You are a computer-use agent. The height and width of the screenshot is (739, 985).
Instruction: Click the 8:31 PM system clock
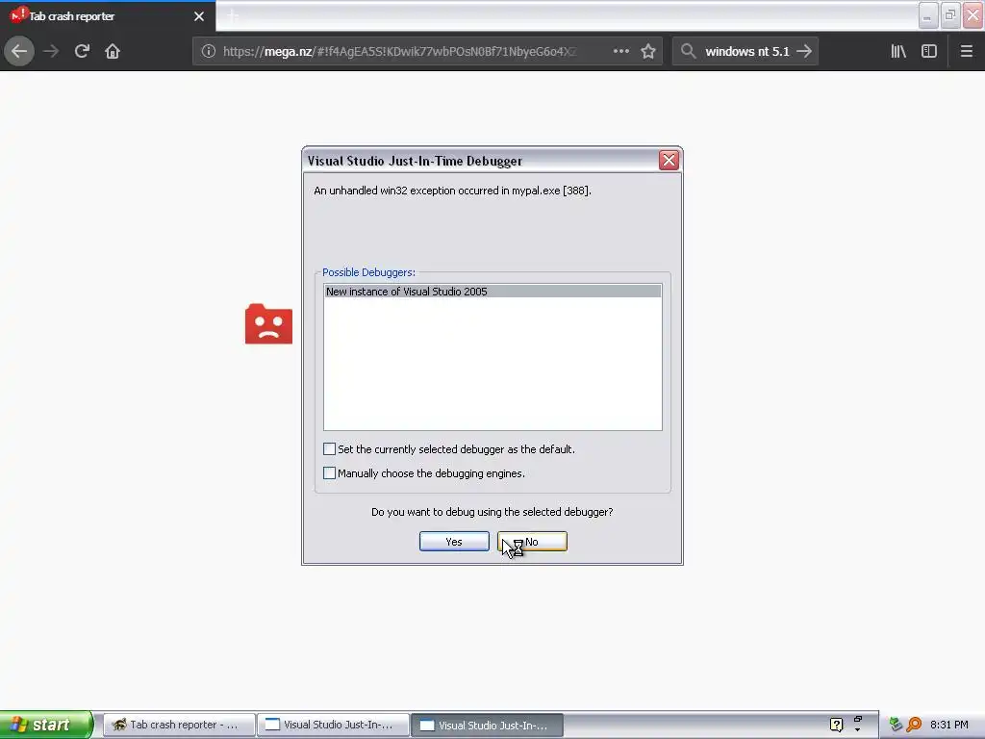point(949,725)
